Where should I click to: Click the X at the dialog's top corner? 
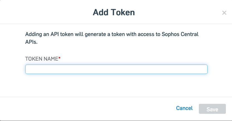[224, 13]
